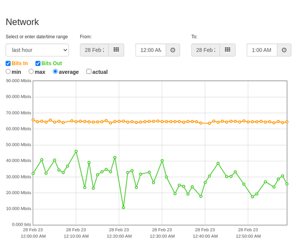Click the From time field '12:00 AM'
Viewport: 297px width, 240px height.
(x=151, y=50)
